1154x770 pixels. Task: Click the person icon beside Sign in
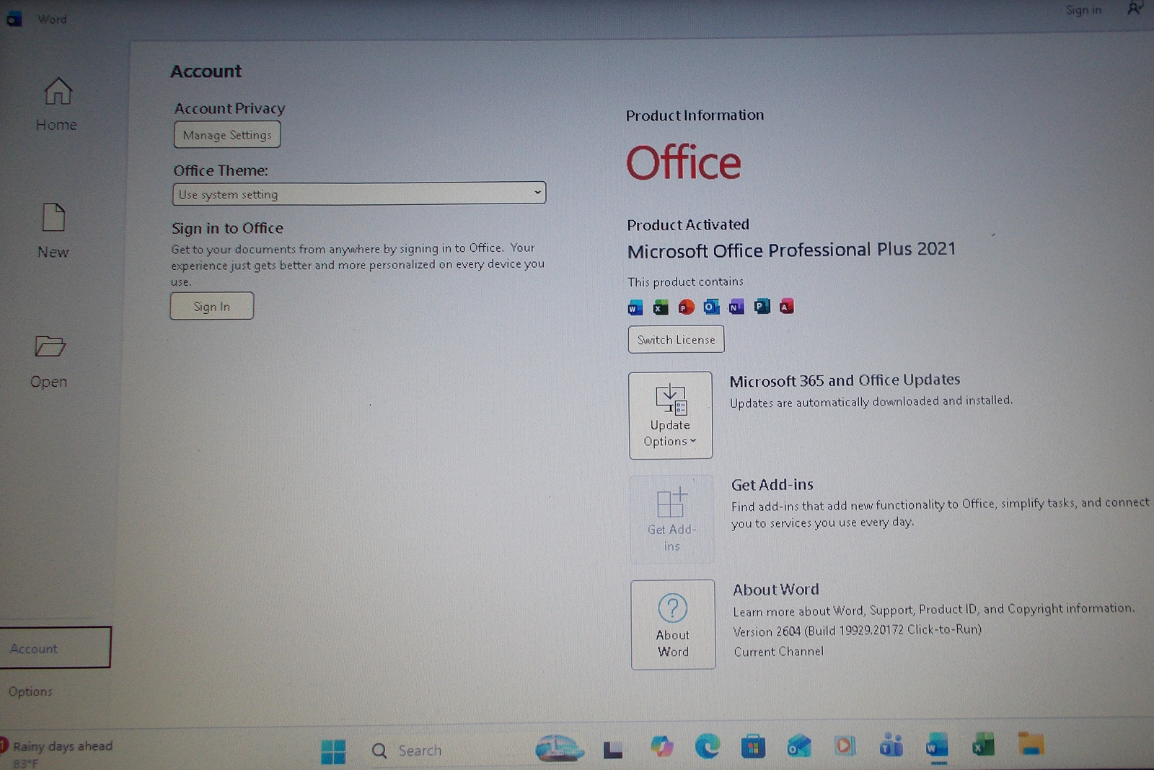coord(1135,9)
